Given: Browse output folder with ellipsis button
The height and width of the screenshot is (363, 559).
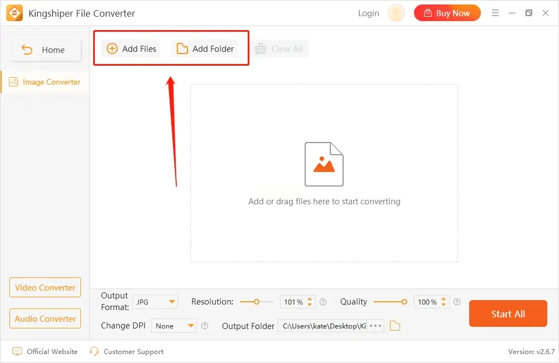Looking at the screenshot, I should click(x=375, y=326).
